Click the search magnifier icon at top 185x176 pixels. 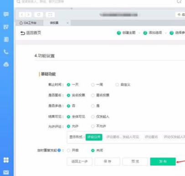19,2
